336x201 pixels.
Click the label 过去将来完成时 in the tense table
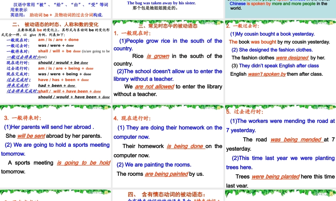coord(22,91)
